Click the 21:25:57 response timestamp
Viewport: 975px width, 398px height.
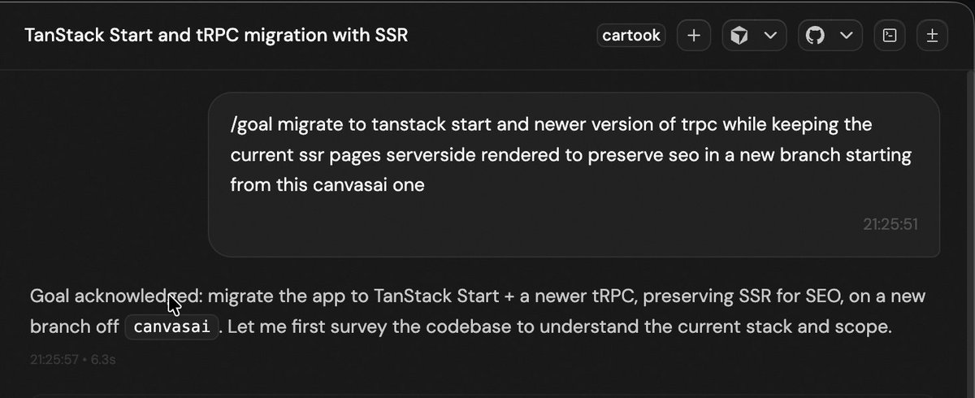(54, 358)
